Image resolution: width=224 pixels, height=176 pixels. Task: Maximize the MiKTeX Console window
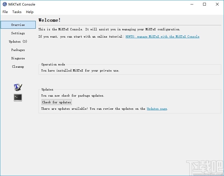pos(204,4)
